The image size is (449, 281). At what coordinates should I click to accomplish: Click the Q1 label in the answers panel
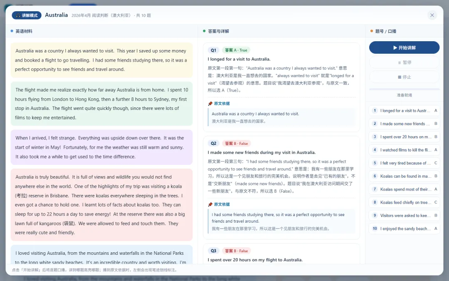pos(214,50)
